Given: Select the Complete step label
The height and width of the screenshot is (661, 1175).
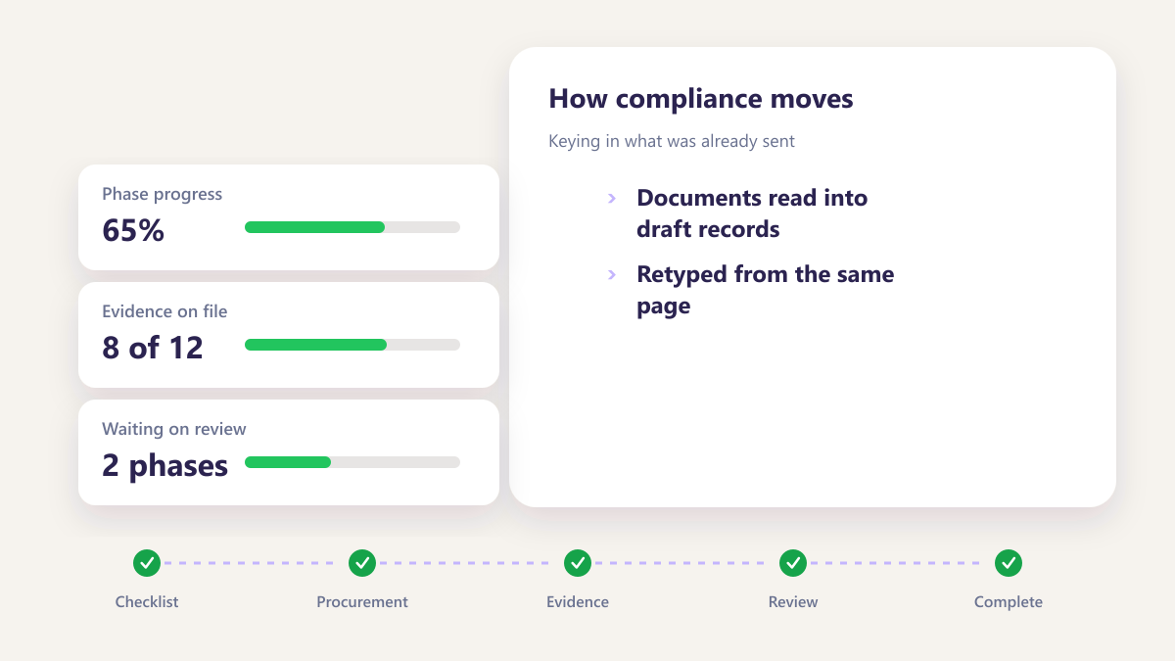Looking at the screenshot, I should [1009, 602].
